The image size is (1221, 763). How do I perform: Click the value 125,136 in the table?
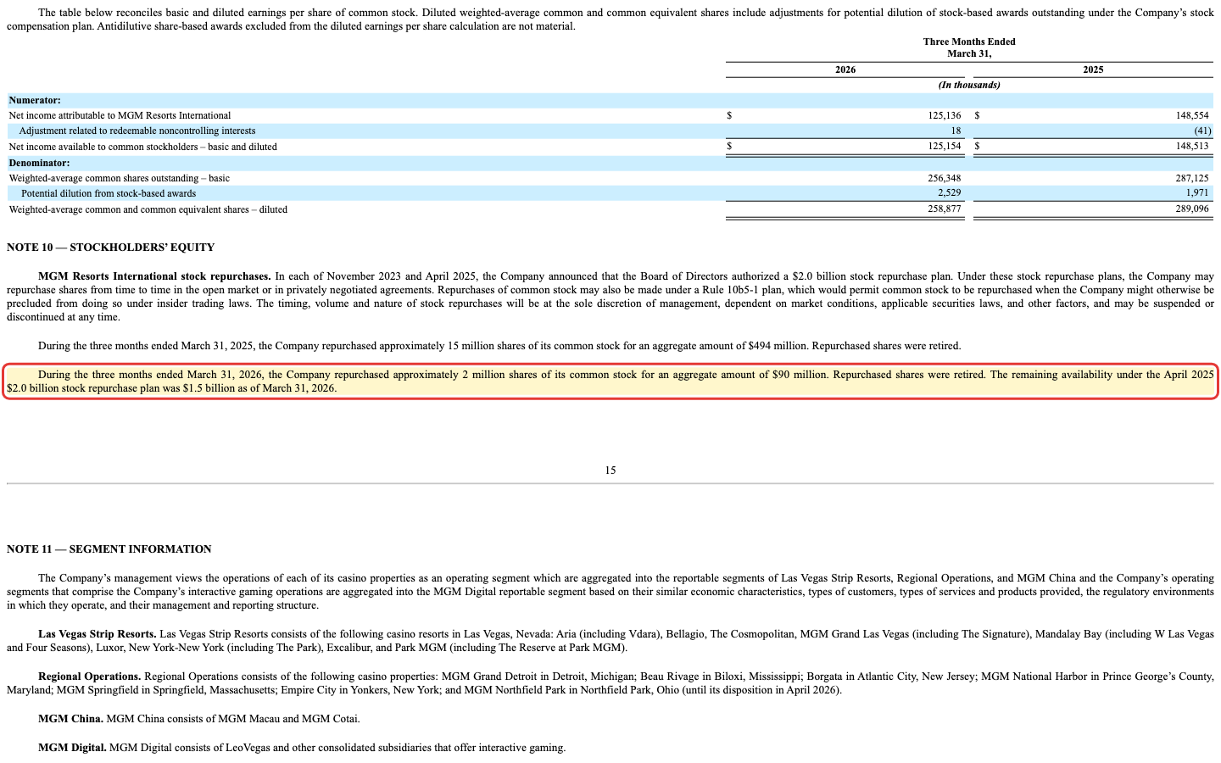945,115
